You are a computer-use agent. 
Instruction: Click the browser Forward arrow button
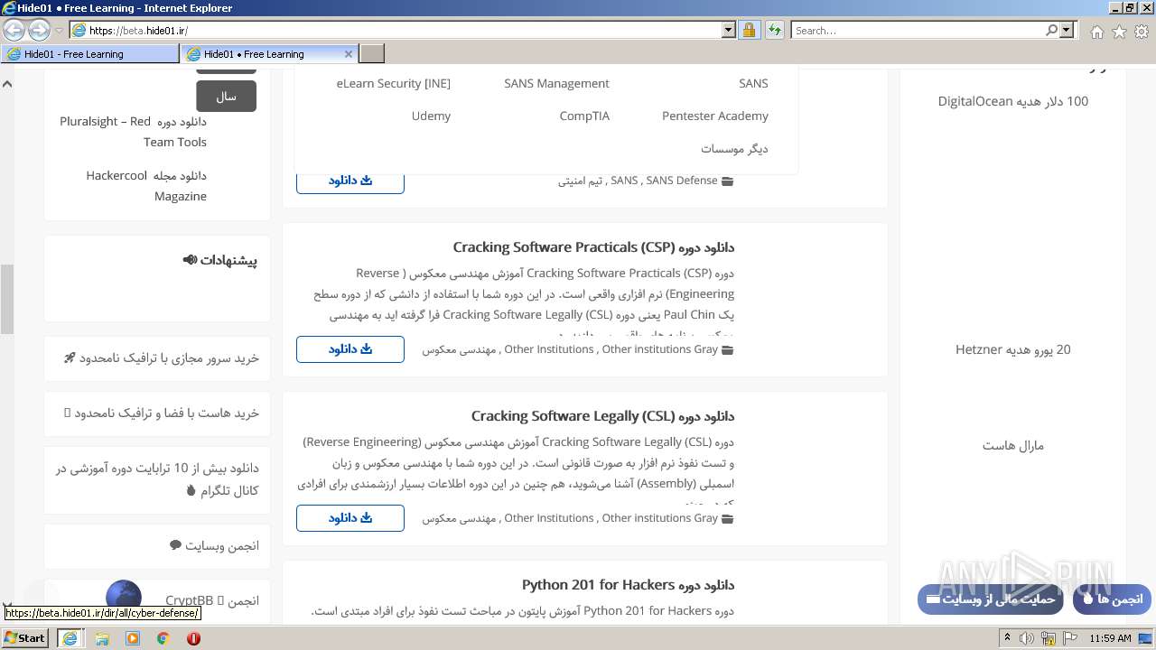point(39,30)
